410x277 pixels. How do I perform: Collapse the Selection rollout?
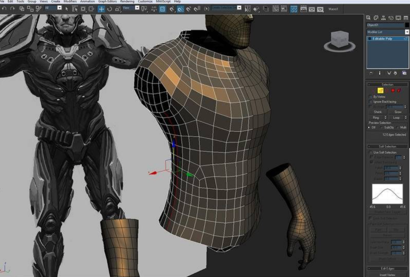point(387,84)
